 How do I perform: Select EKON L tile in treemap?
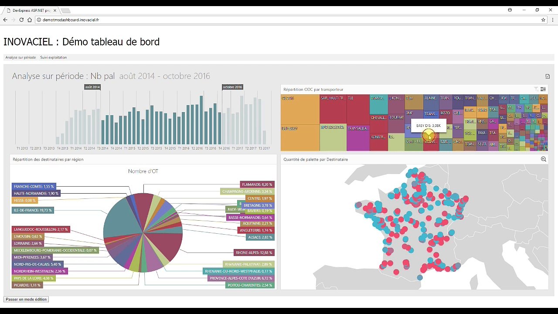[x=396, y=104]
